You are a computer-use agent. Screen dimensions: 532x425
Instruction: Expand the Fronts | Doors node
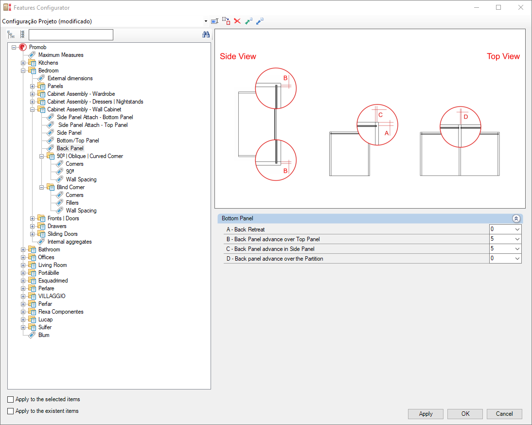(32, 218)
